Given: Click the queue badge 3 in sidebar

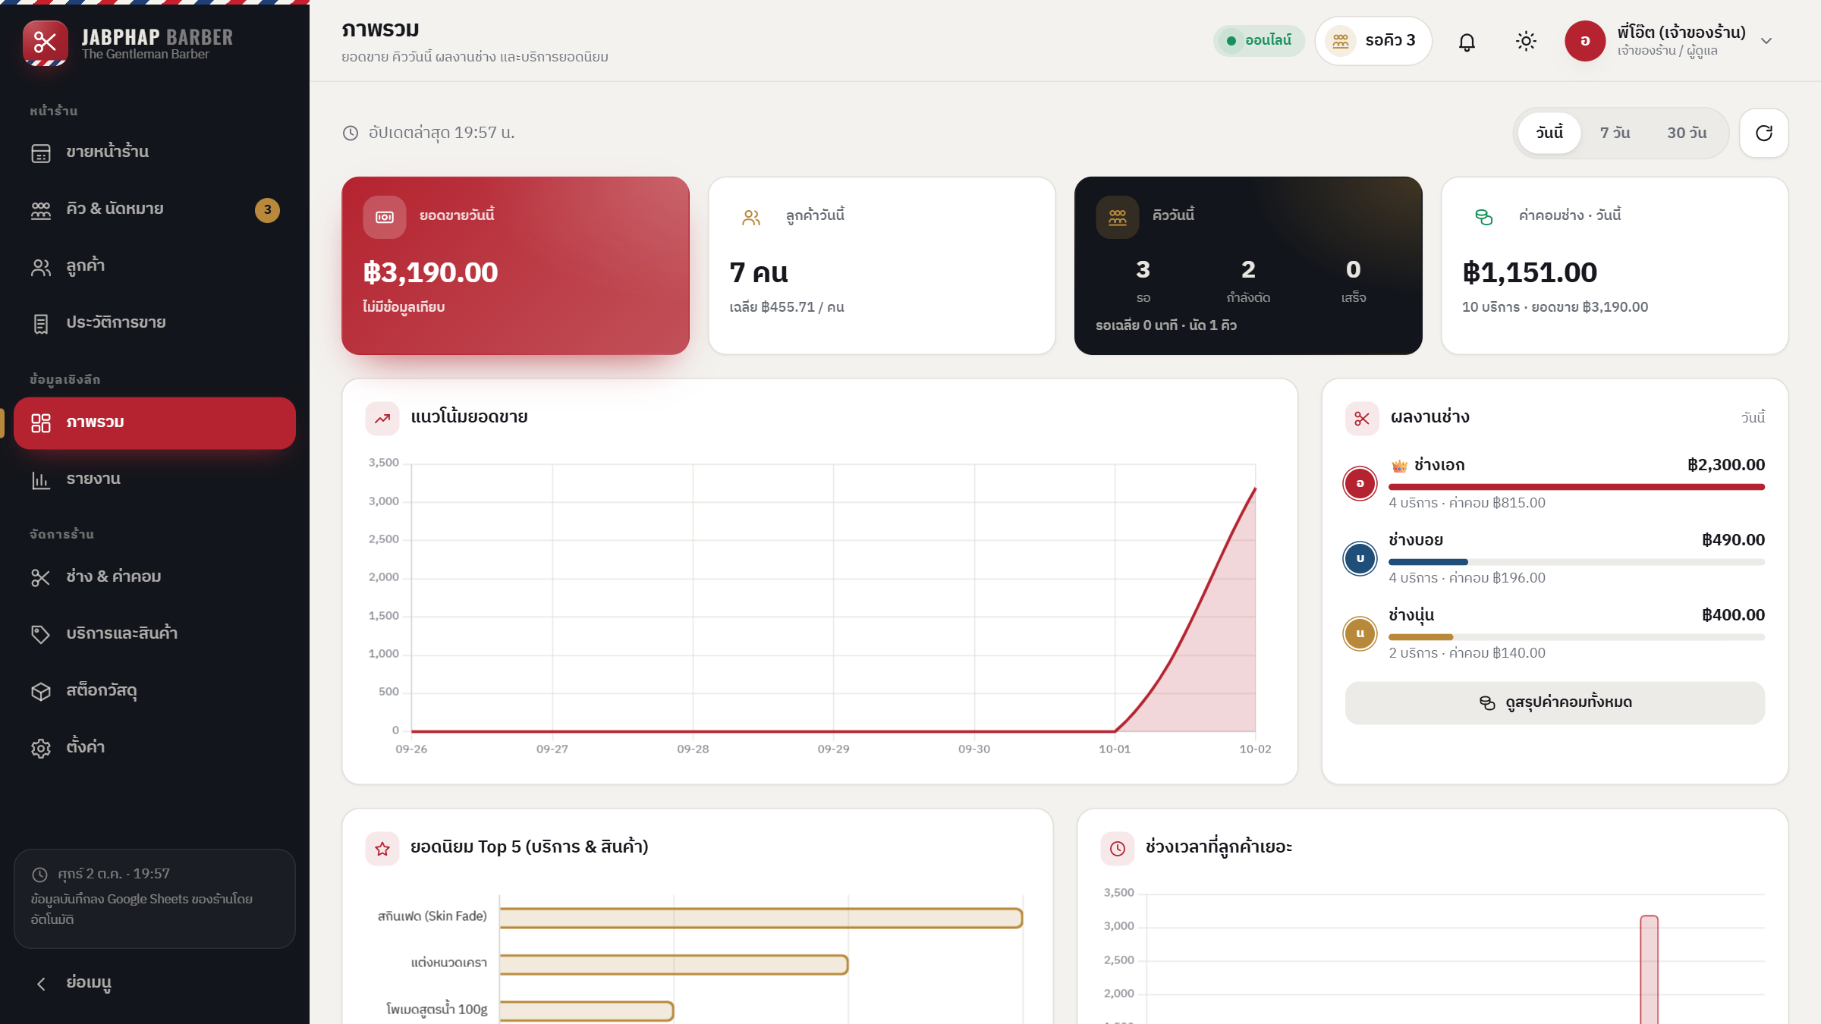Looking at the screenshot, I should pos(267,210).
